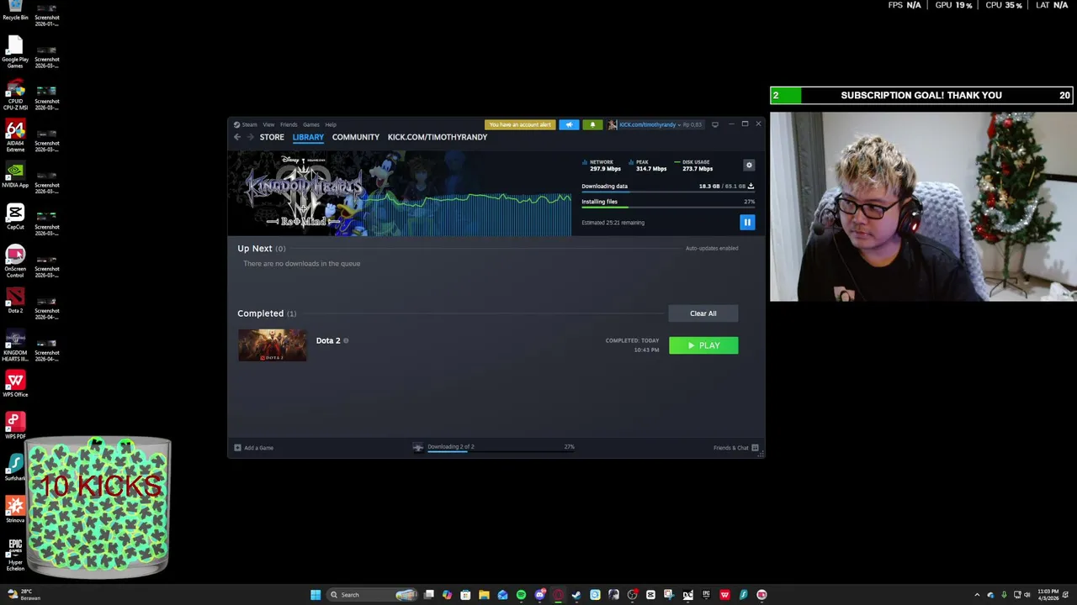1077x605 pixels.
Task: Open Spotify from the taskbar
Action: pyautogui.click(x=521, y=595)
